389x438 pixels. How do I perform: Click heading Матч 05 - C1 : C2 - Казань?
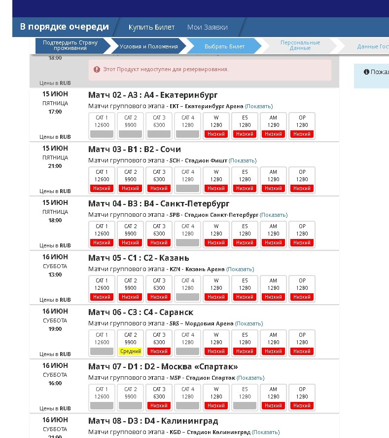[x=139, y=258]
